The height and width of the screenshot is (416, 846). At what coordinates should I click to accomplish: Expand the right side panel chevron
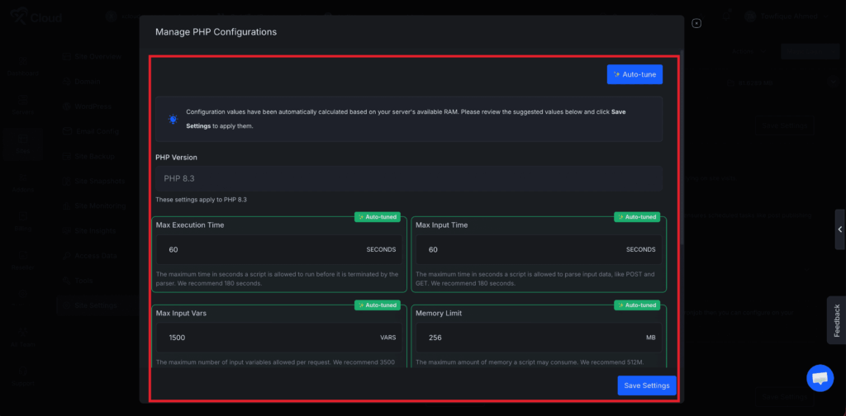(839, 230)
